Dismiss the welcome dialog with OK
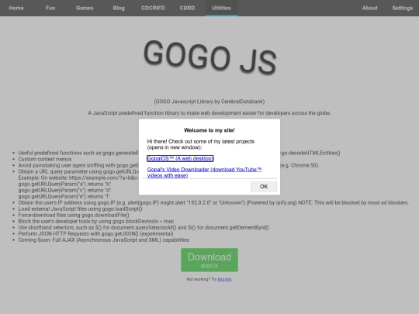Image resolution: width=419 pixels, height=314 pixels. [264, 186]
